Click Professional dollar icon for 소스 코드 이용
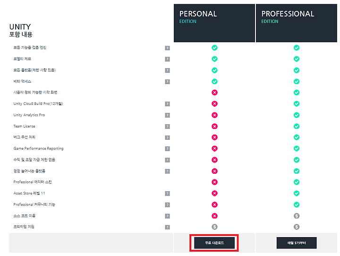The height and width of the screenshot is (256, 340). tap(297, 216)
